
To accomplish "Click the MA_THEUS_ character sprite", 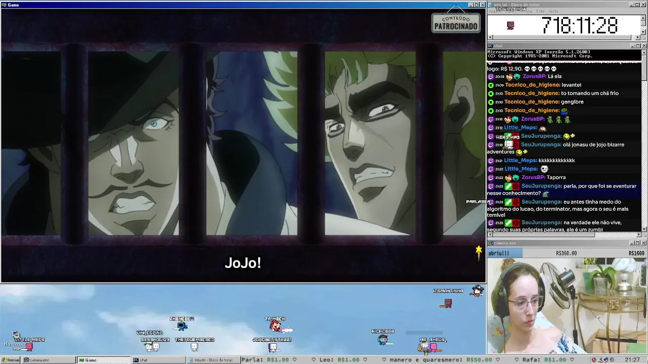I will click(433, 347).
